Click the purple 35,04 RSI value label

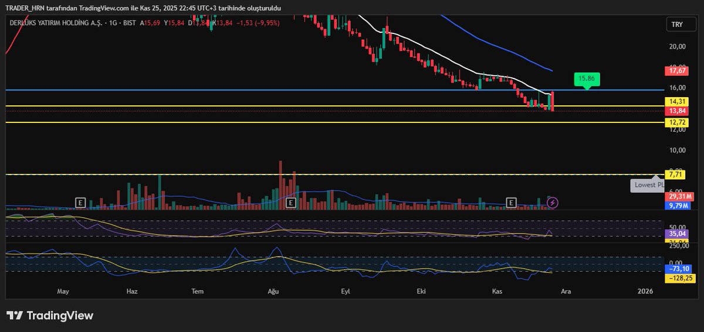click(x=678, y=234)
